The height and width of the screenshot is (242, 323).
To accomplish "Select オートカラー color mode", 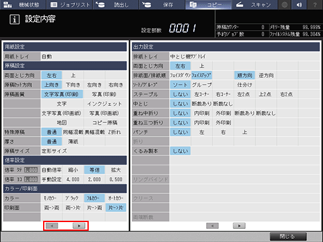I will [116, 198].
